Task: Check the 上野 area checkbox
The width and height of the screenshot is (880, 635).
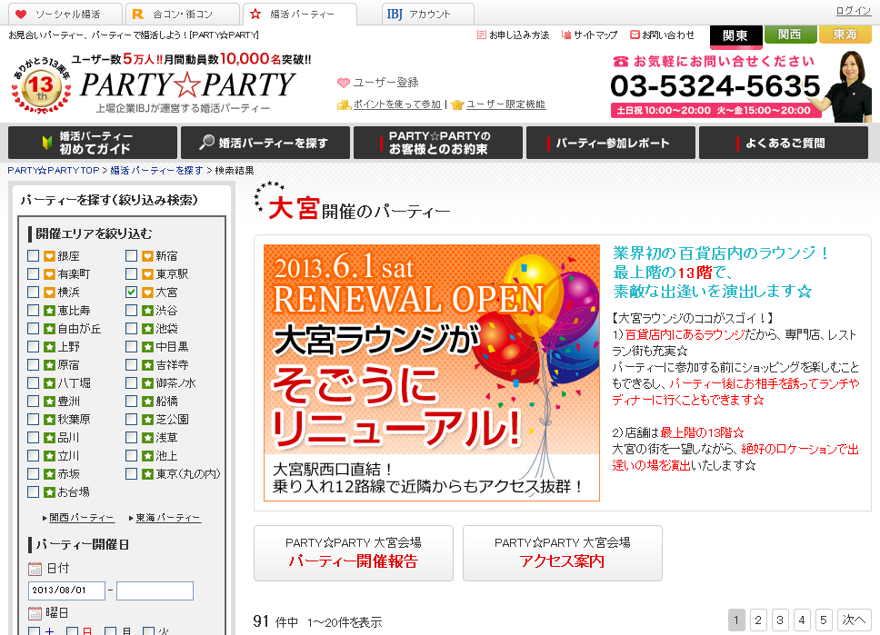Action: pos(33,347)
